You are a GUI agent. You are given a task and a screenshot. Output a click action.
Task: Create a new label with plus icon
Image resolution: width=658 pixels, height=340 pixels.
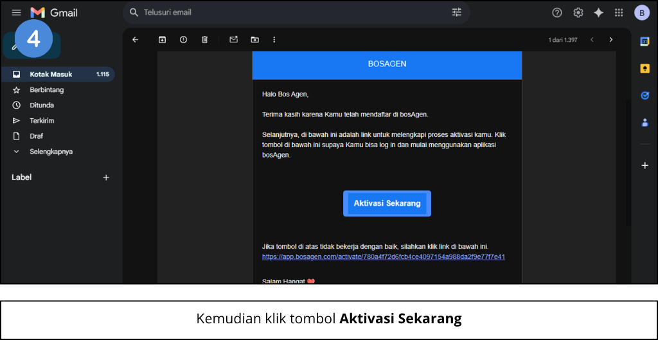pos(106,177)
